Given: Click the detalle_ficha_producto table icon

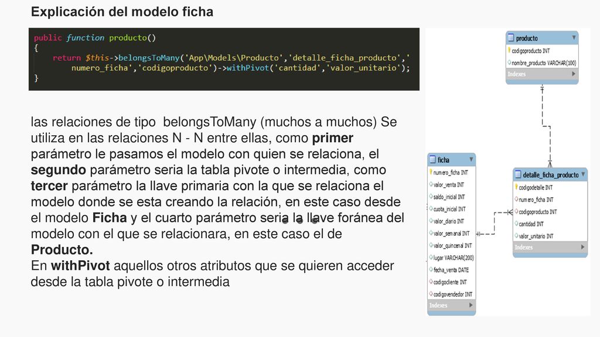Looking at the screenshot, I should (x=518, y=174).
